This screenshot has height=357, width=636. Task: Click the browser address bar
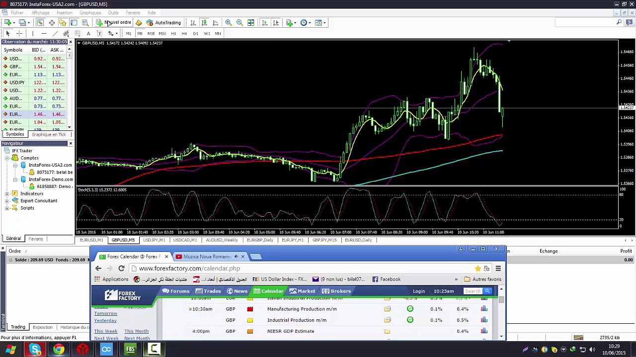[x=303, y=268]
